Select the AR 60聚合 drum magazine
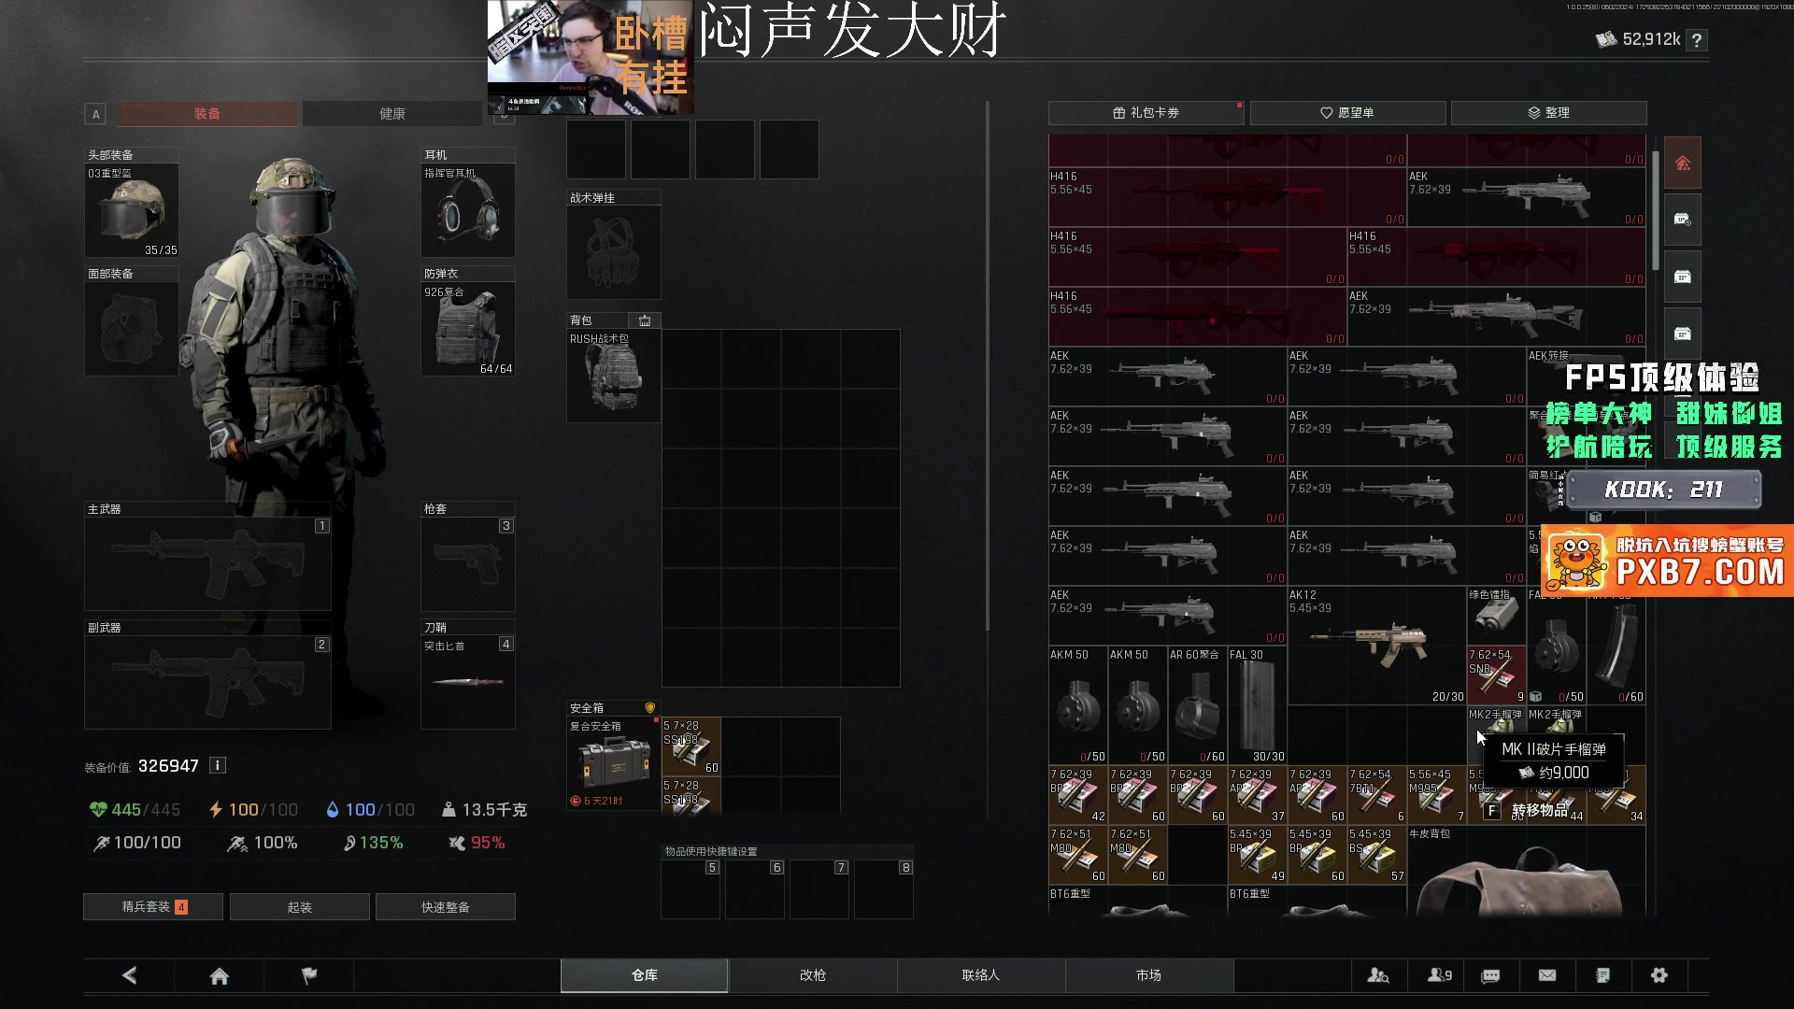 [x=1198, y=705]
